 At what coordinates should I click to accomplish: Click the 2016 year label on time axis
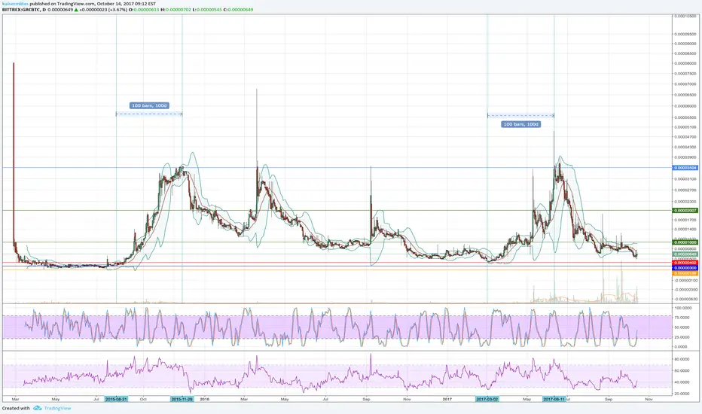205,399
